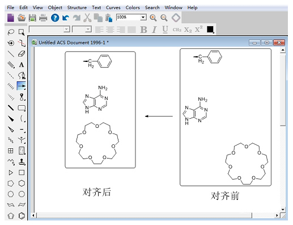Open the Window menu

(173, 7)
